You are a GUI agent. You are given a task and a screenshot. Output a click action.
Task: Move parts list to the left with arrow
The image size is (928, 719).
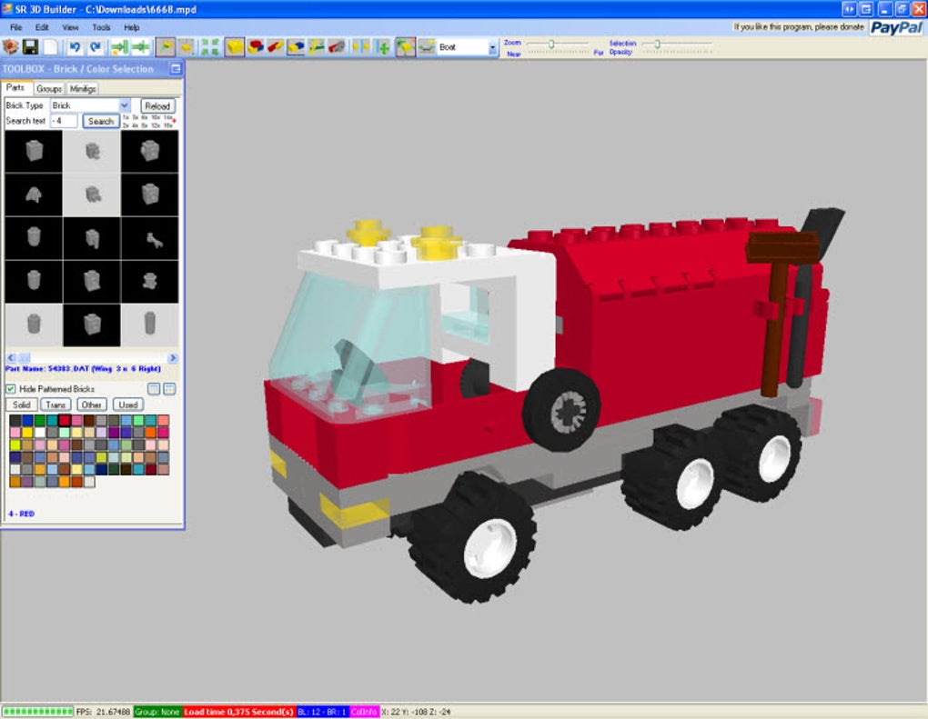coord(11,358)
